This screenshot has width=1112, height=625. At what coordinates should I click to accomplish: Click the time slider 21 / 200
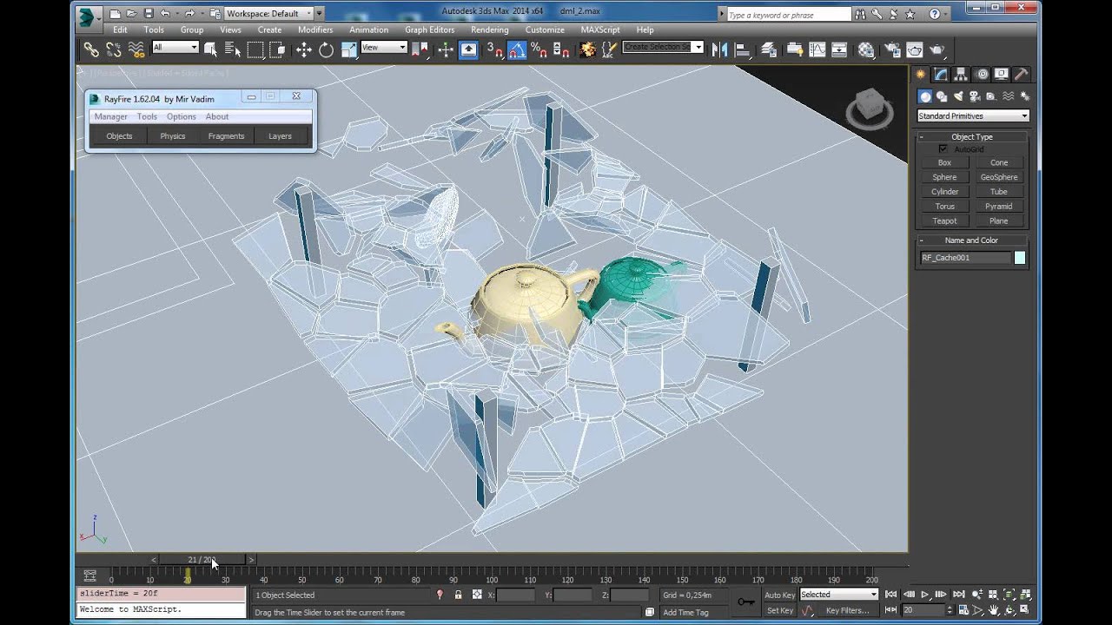(x=202, y=560)
